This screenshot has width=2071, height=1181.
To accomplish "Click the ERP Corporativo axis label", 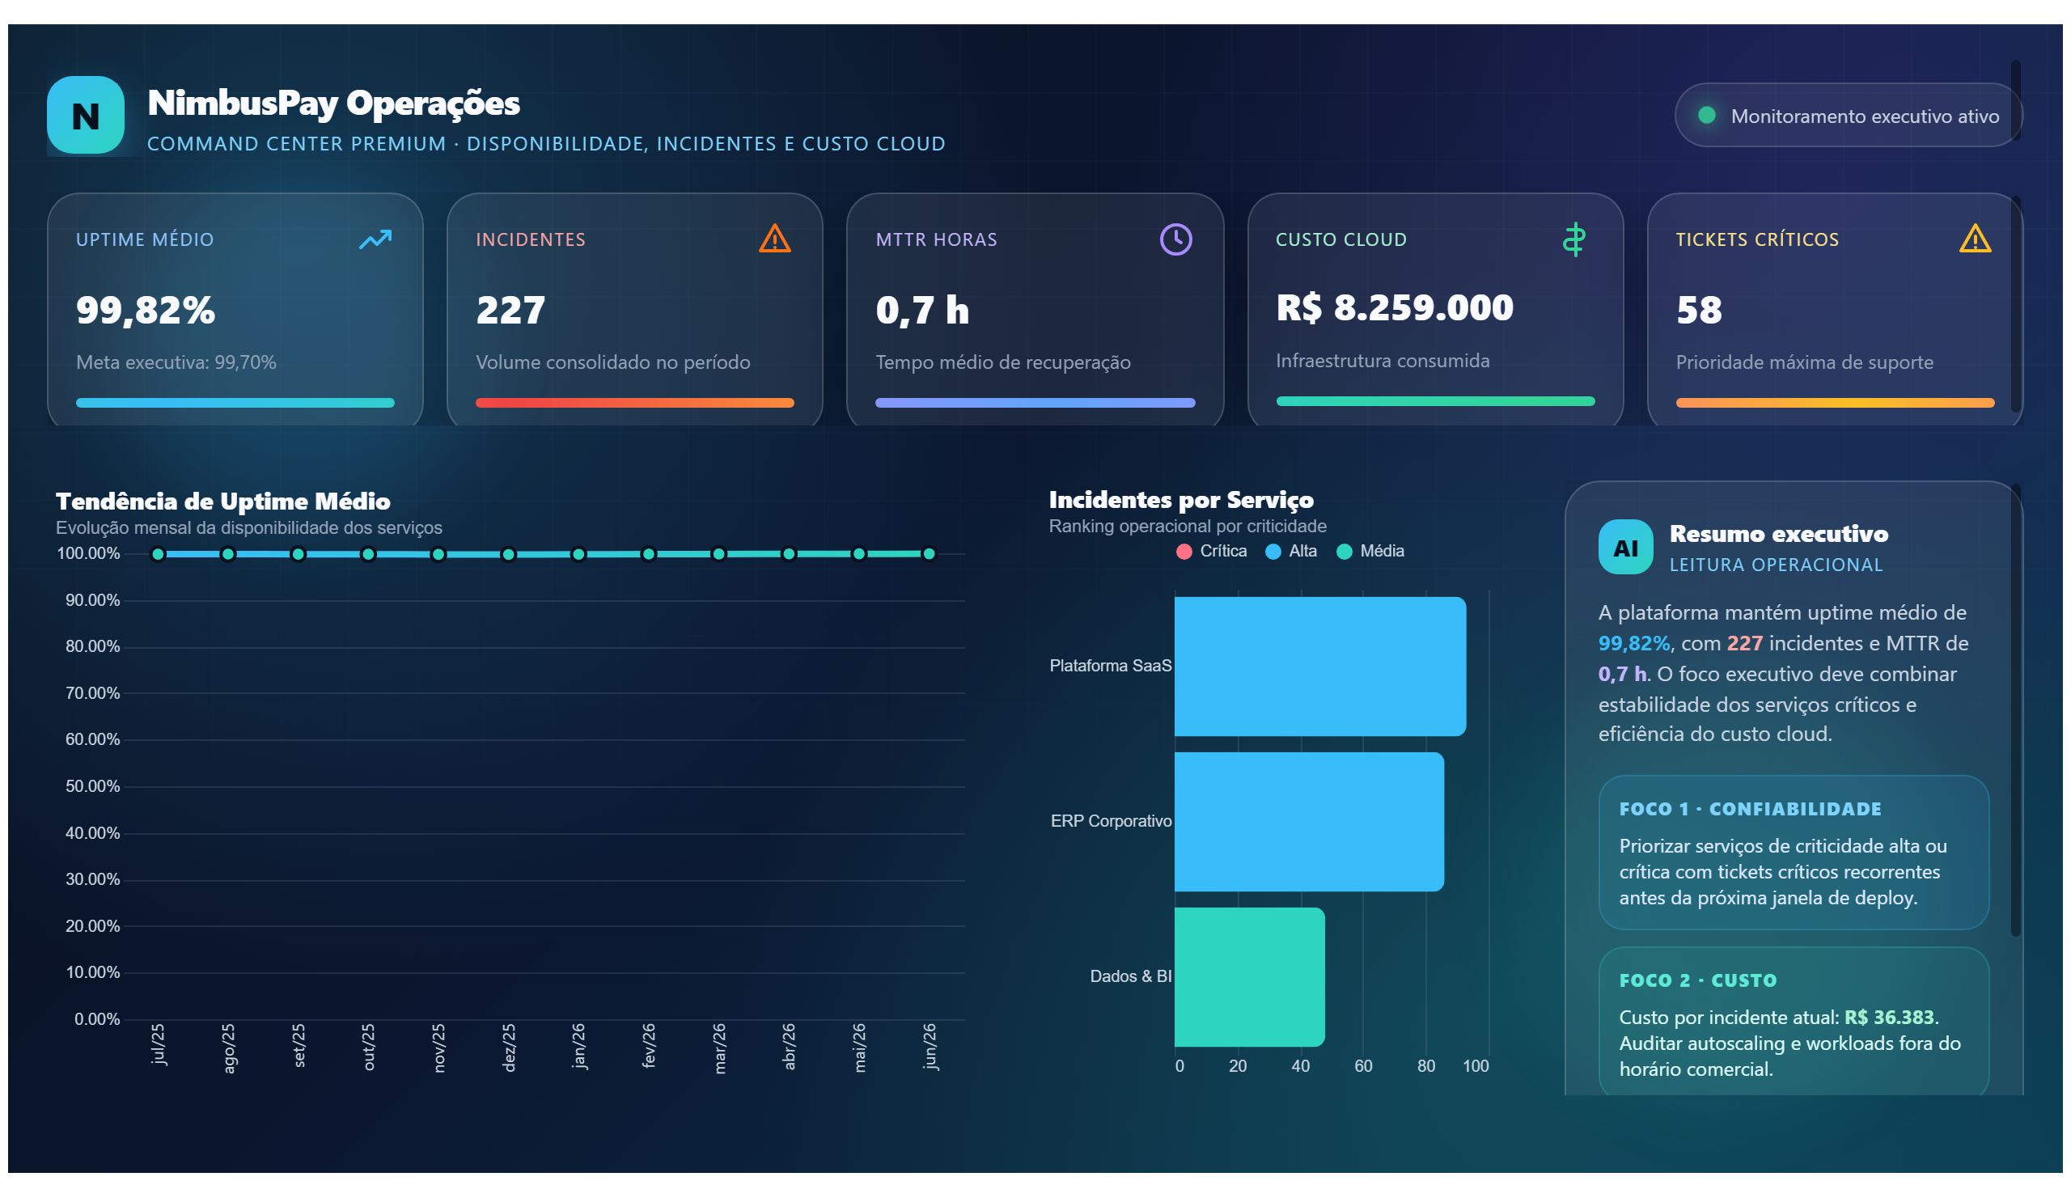I will click(x=1111, y=821).
